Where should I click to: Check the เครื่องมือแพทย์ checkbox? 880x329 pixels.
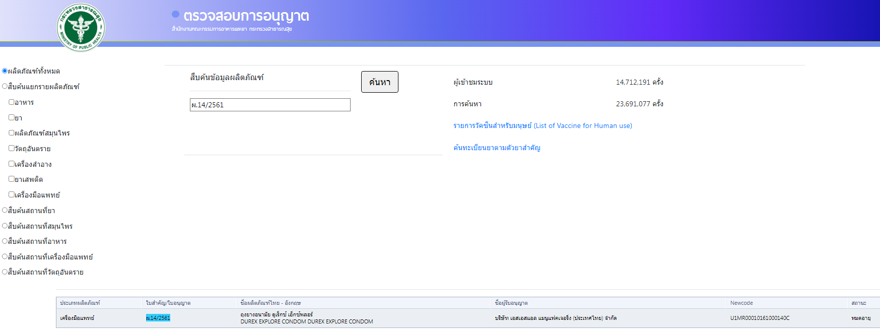[x=12, y=194]
